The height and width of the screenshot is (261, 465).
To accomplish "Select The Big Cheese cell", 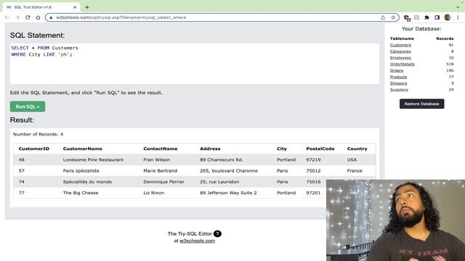I will tap(81, 193).
